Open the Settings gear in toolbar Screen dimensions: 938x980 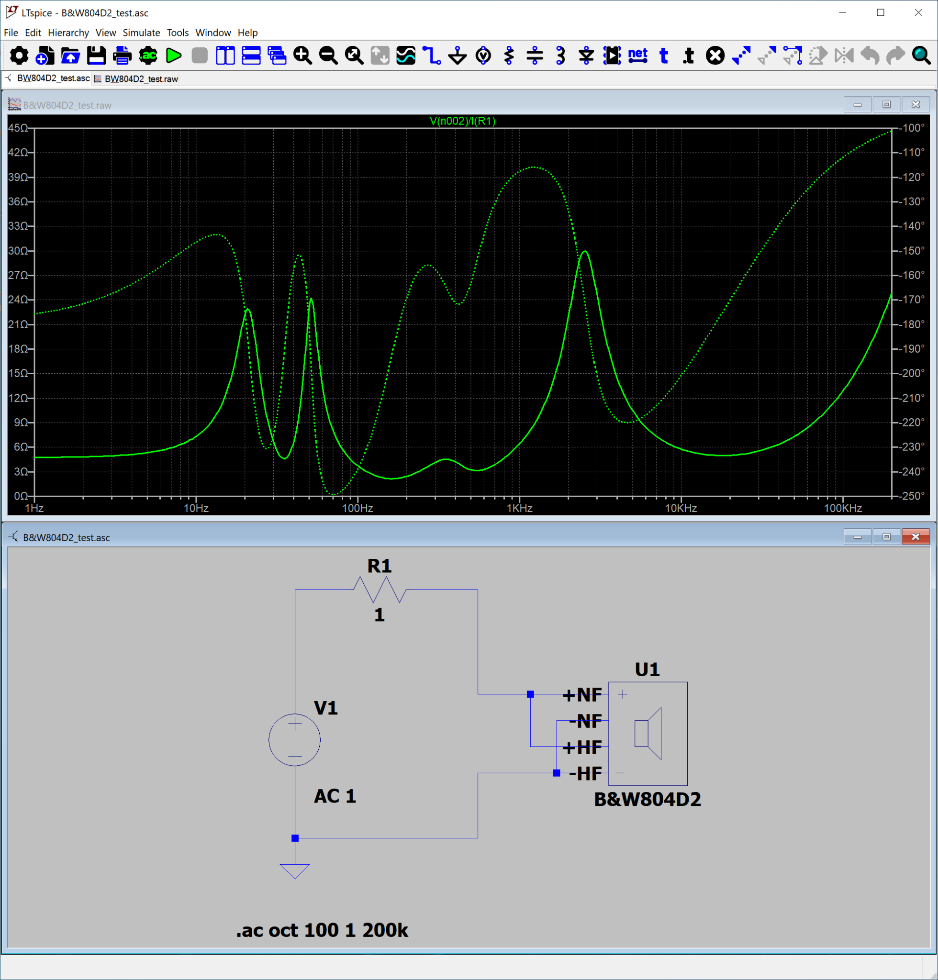pos(19,56)
